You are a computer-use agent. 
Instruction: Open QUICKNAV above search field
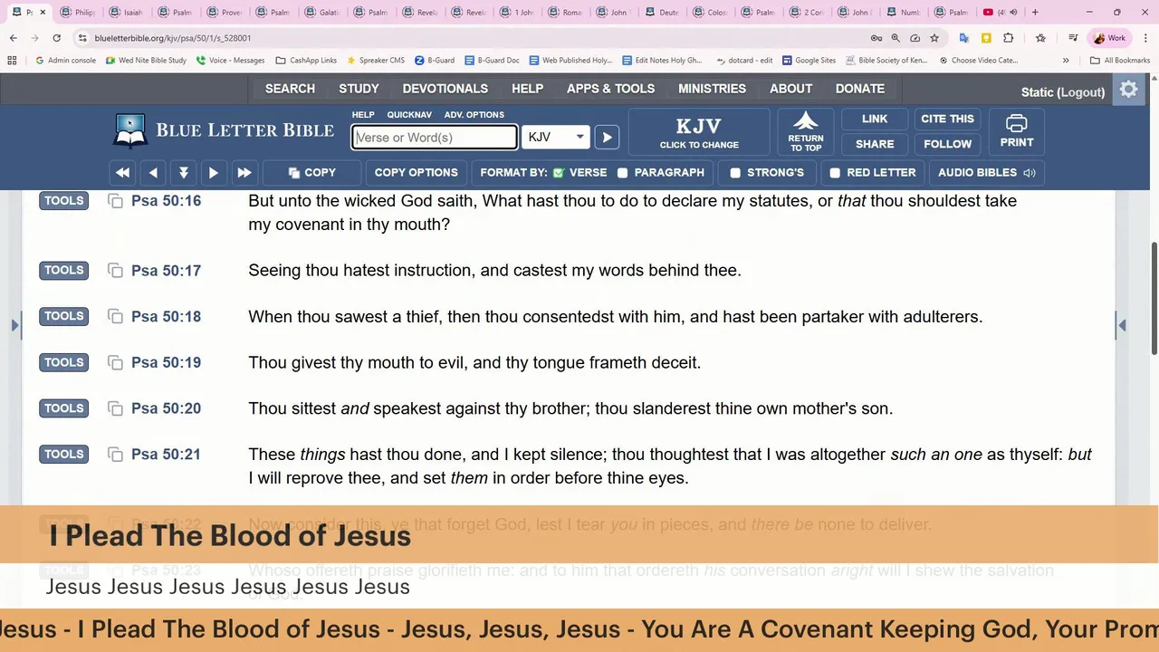pos(409,115)
